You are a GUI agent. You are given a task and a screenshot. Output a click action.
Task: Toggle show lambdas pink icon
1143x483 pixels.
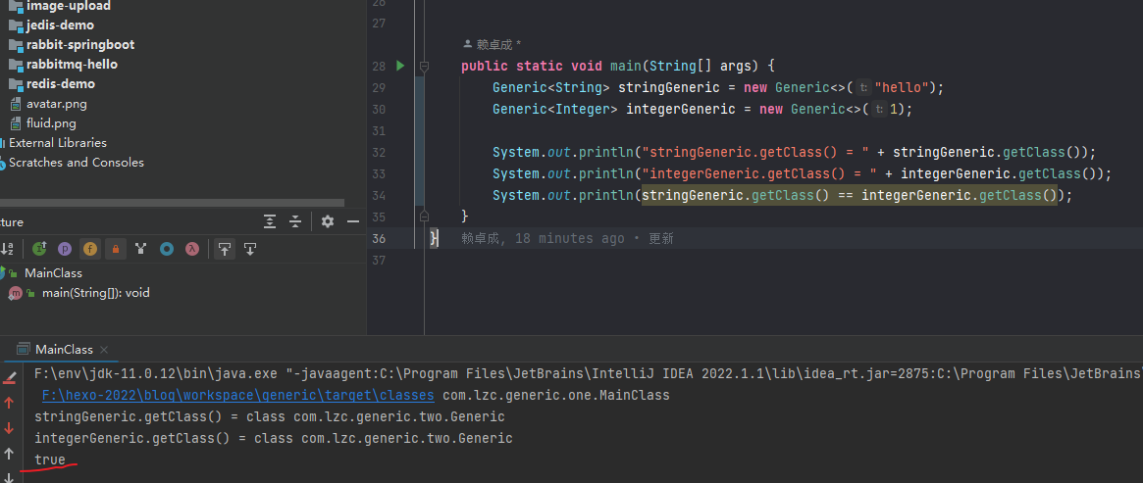191,249
